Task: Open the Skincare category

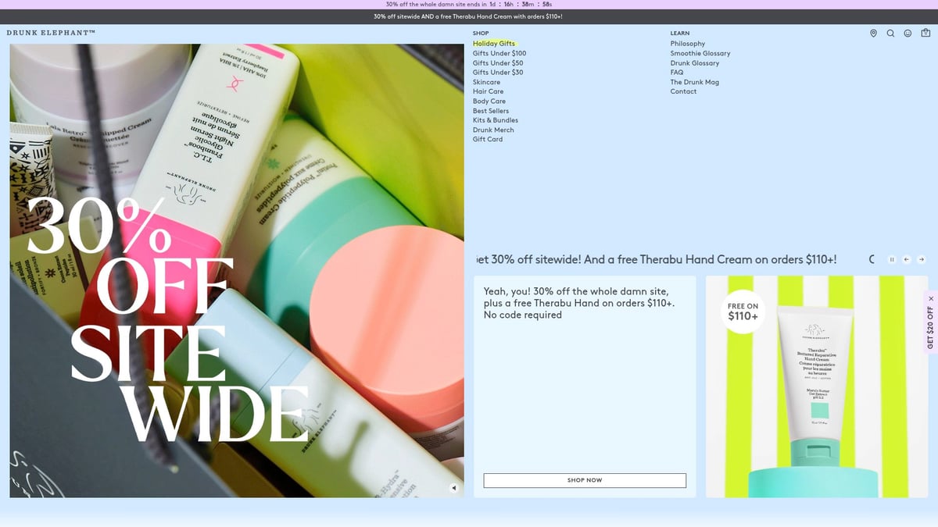Action: pos(486,81)
